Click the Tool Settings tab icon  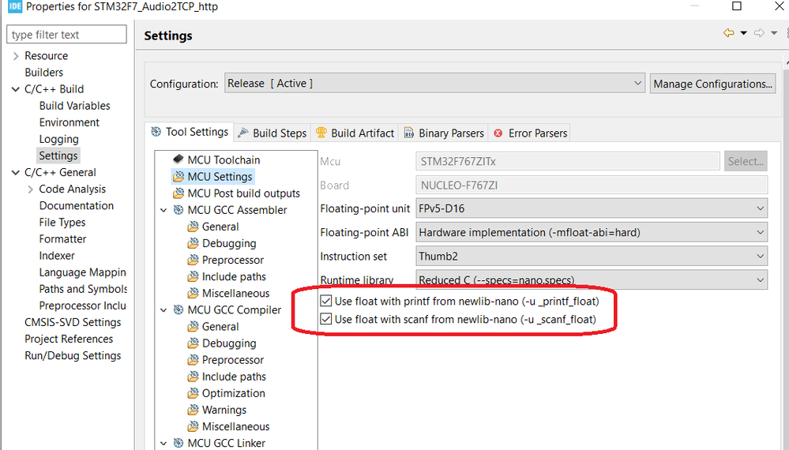tap(156, 132)
